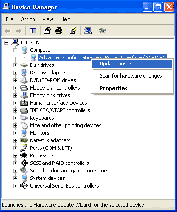This screenshot has width=177, height=212.
Task: Click Scan for hardware changes toolbar icon
Action: tap(88, 31)
